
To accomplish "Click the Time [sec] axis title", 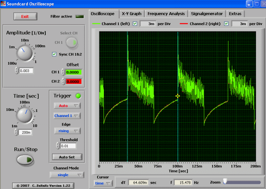I will 178,171.
